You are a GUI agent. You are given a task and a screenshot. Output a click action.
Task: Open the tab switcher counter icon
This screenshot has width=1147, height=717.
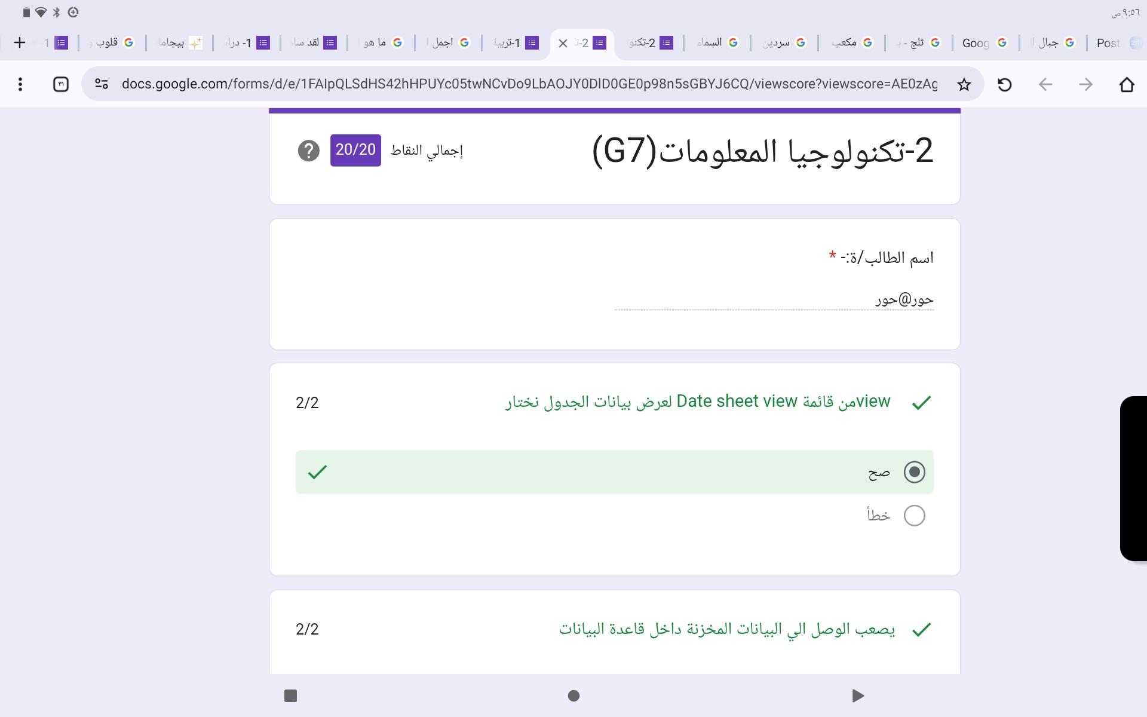[61, 84]
